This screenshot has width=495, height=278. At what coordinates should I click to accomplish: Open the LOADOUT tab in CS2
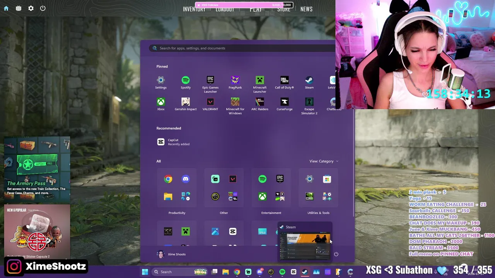(225, 9)
